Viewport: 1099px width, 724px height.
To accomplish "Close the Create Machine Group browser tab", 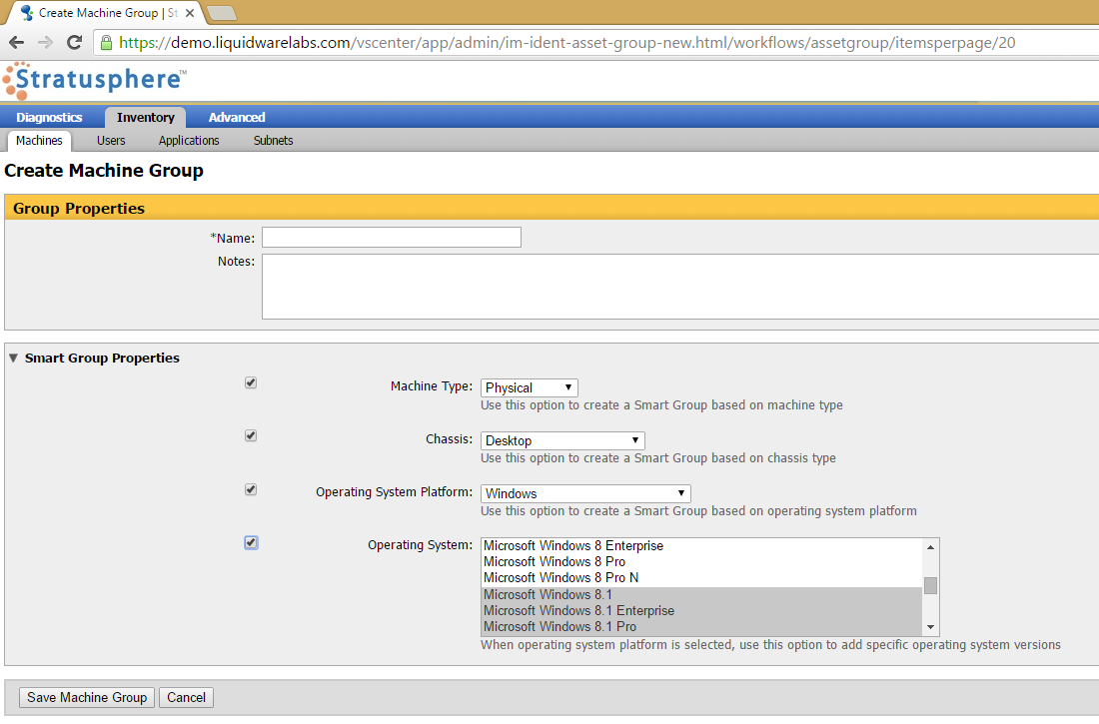I will click(190, 13).
